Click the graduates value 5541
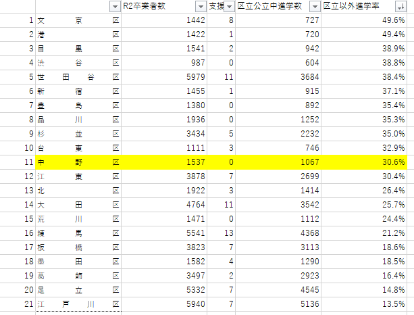414x315 pixels. 164,233
